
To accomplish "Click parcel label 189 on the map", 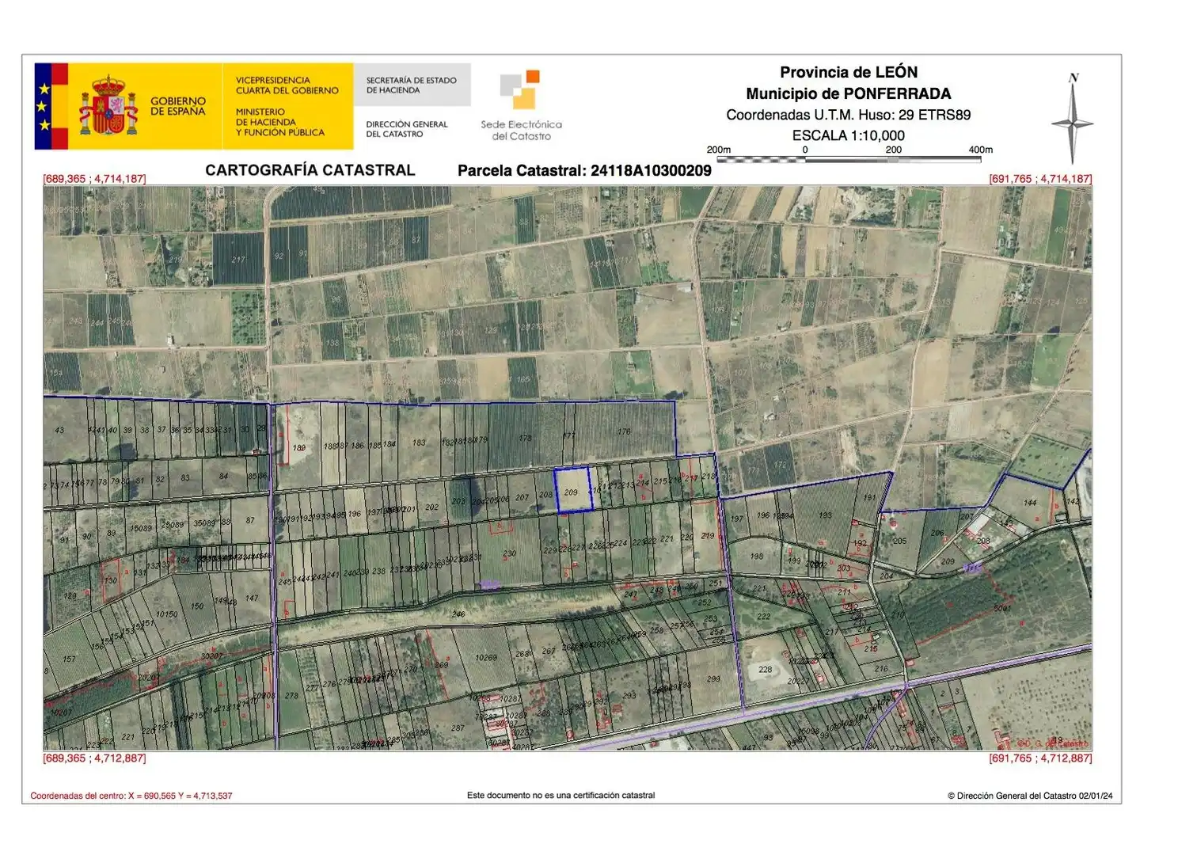I will click(x=299, y=447).
